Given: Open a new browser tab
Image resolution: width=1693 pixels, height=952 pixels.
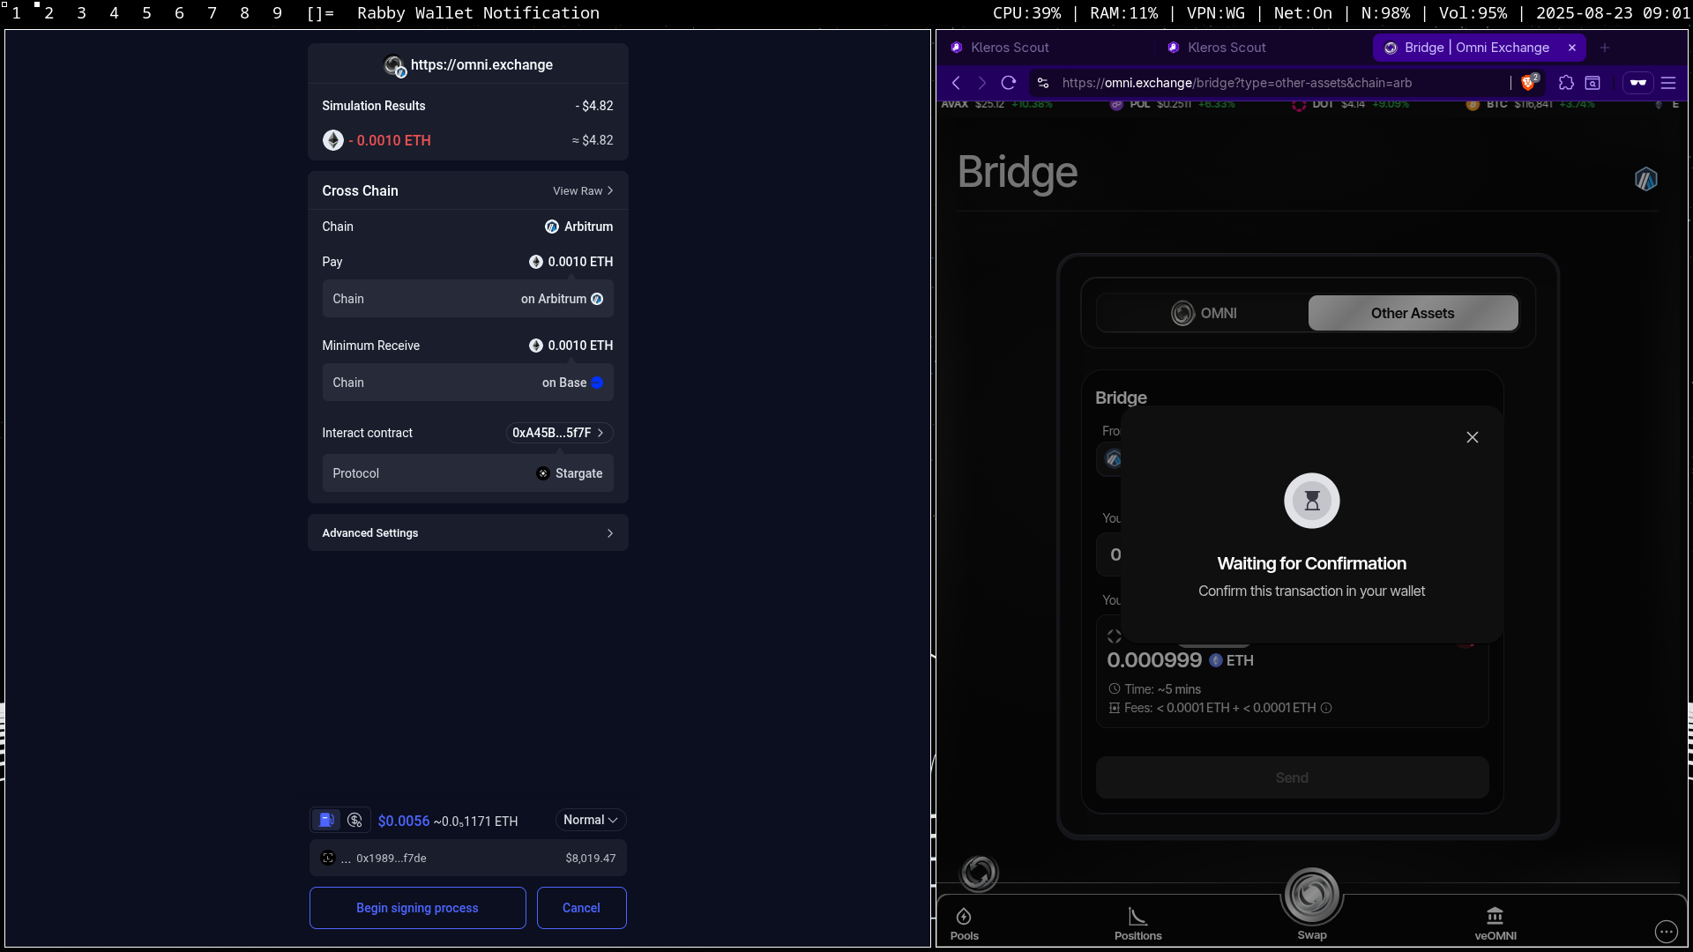Looking at the screenshot, I should tap(1605, 48).
